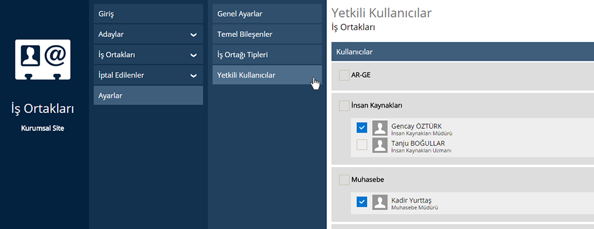The width and height of the screenshot is (594, 229).
Task: Expand the Adaylar menu chevron
Action: tap(194, 35)
